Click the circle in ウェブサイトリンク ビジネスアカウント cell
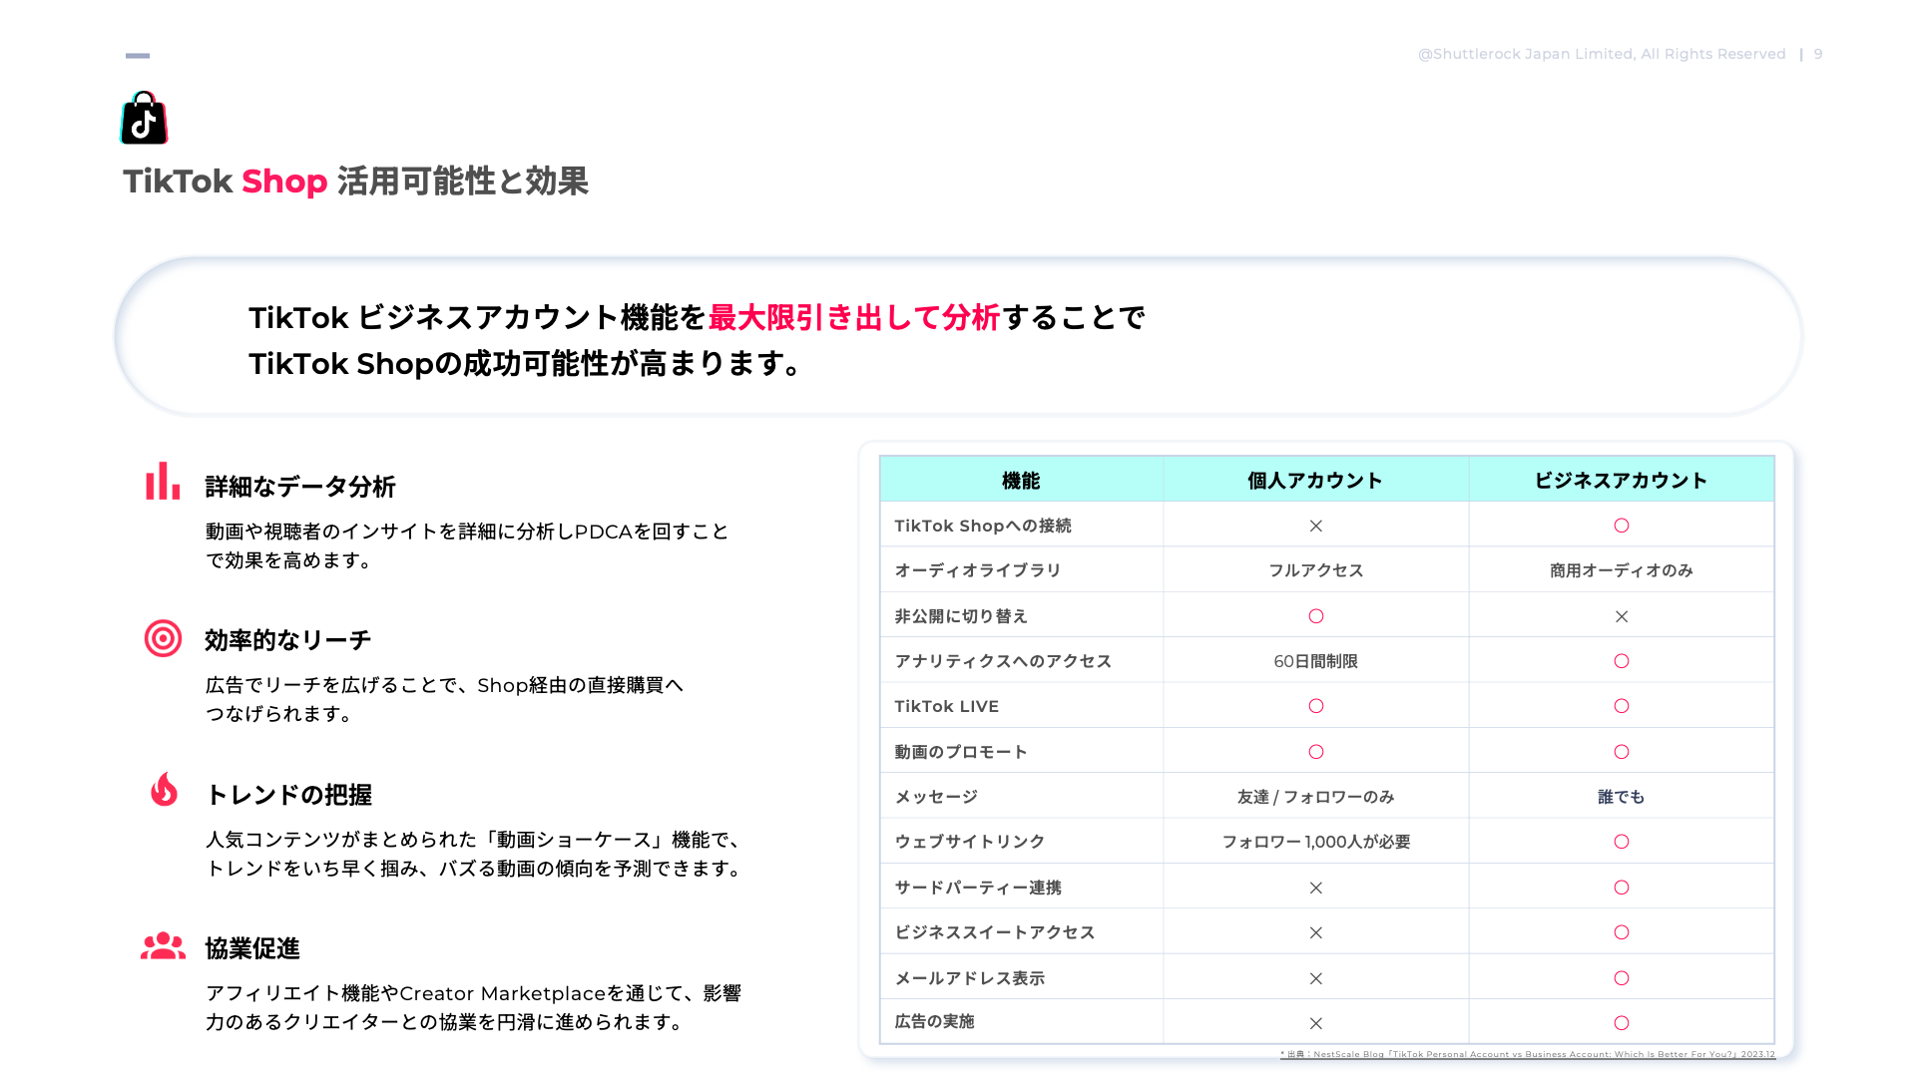The image size is (1916, 1077). [x=1622, y=842]
